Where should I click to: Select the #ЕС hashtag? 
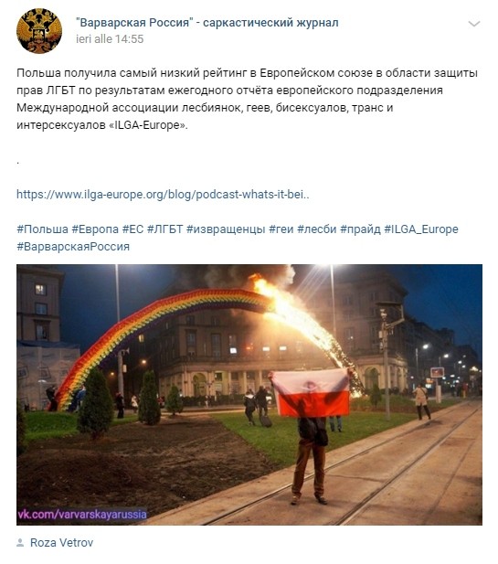click(x=132, y=229)
